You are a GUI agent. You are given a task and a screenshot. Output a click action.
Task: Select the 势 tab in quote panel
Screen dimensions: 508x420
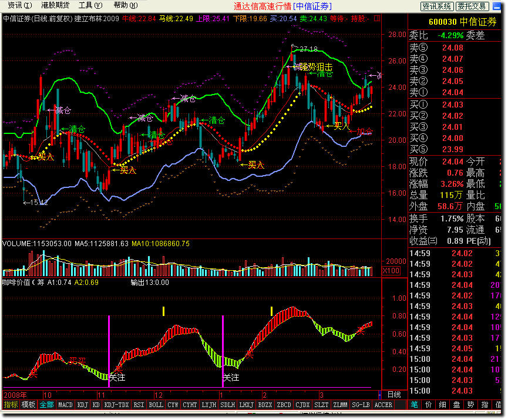[471, 405]
